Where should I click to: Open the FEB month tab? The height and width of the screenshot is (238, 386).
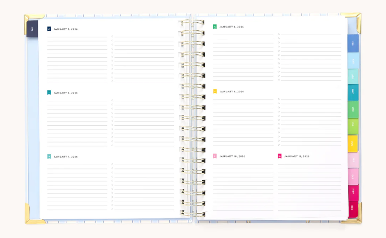(x=353, y=44)
